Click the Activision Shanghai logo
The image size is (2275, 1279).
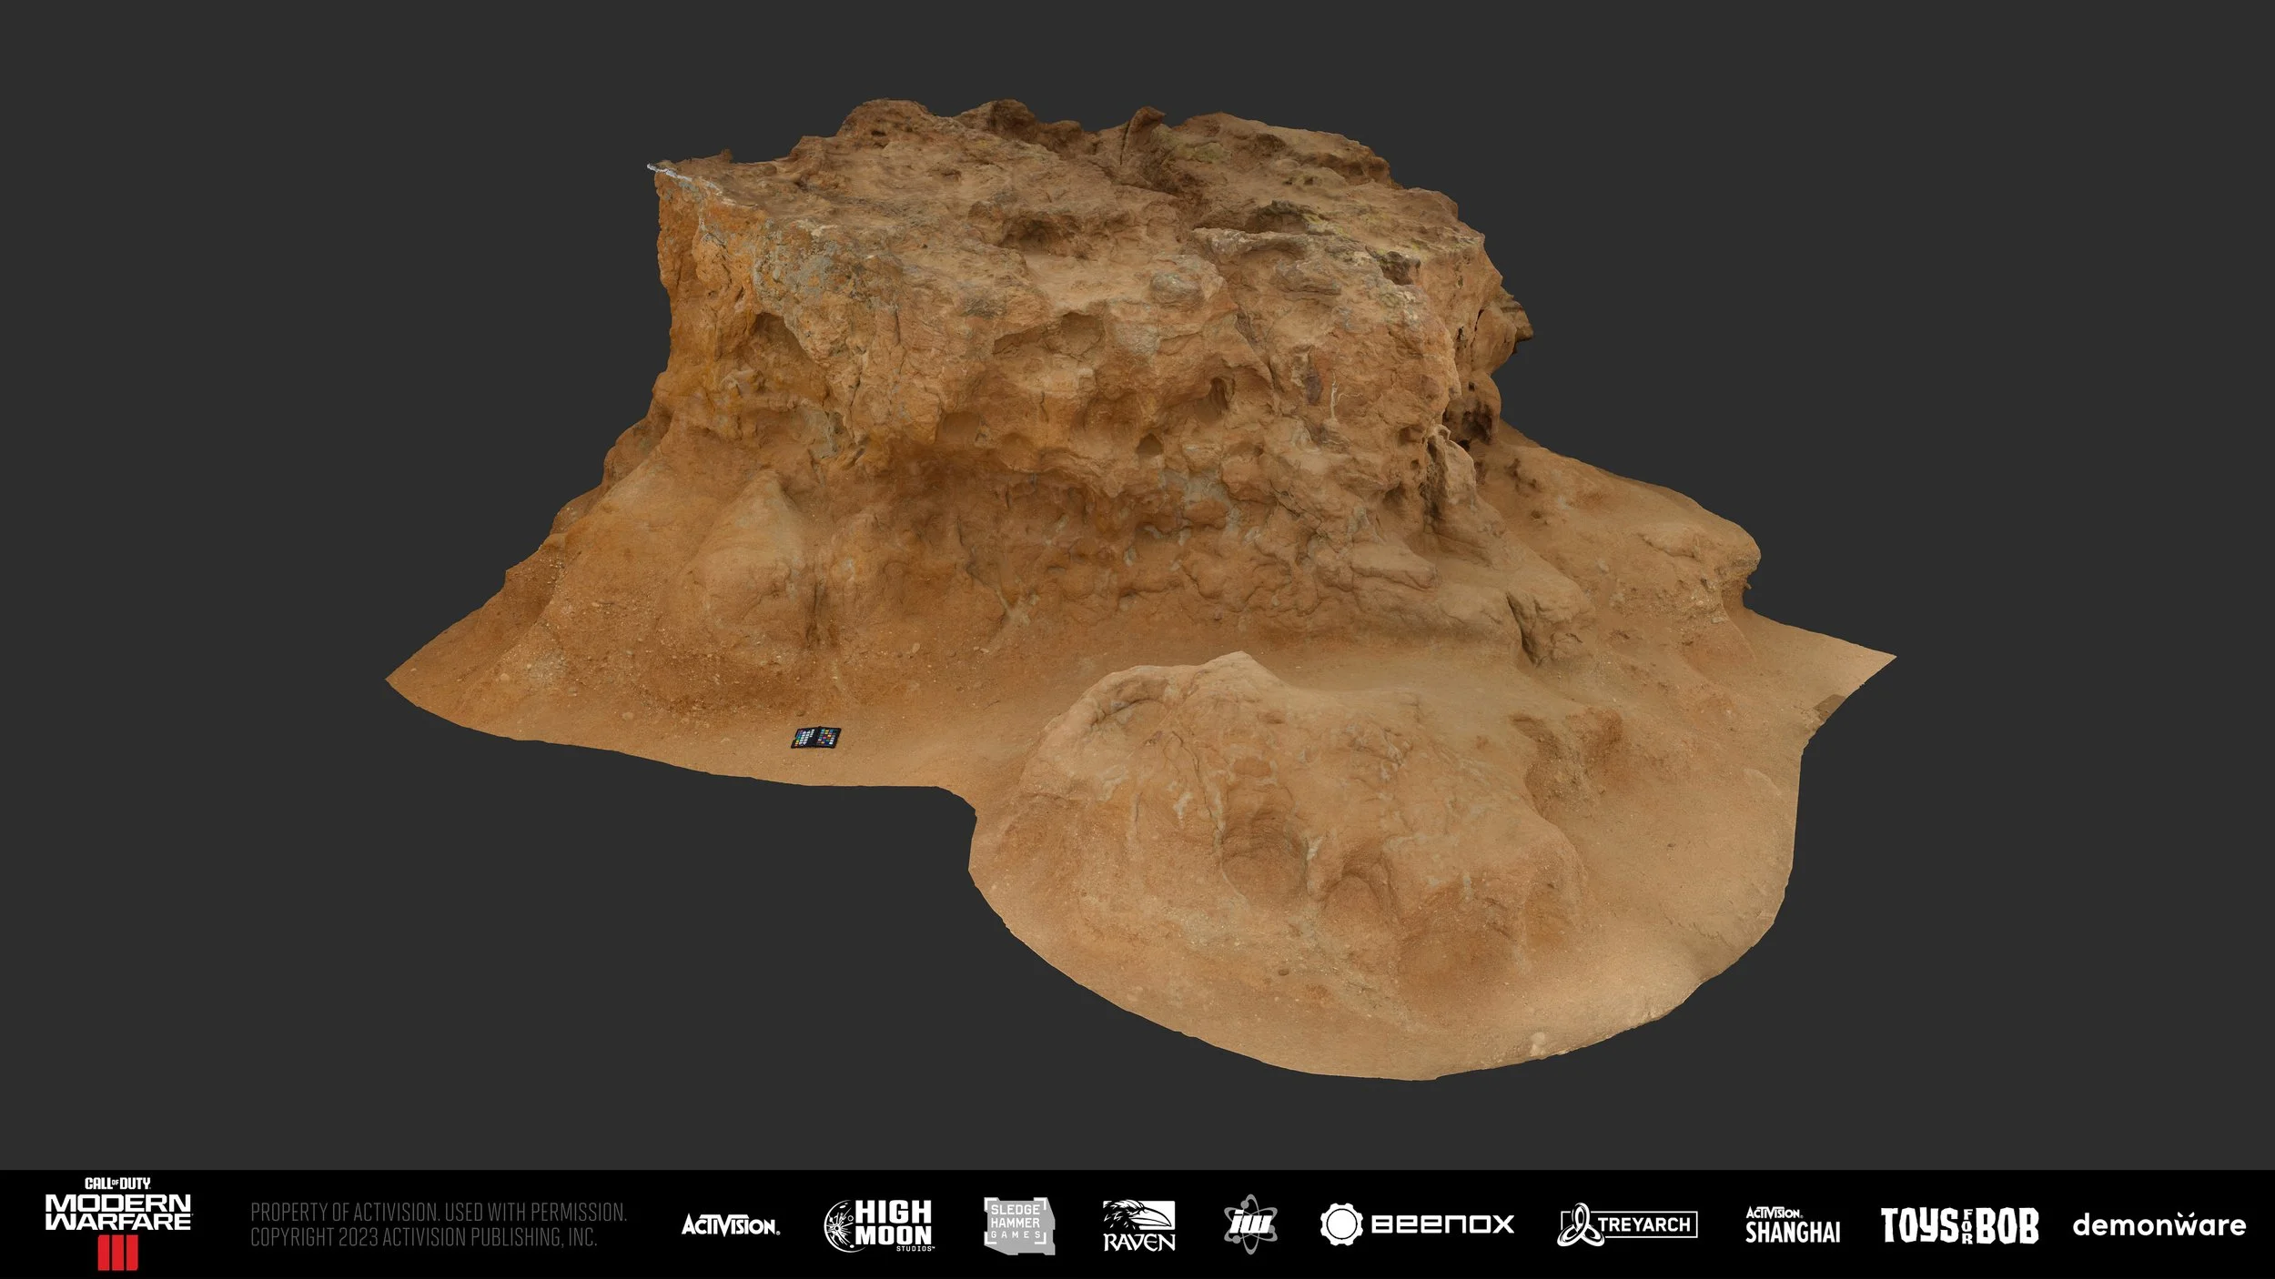(x=1792, y=1224)
